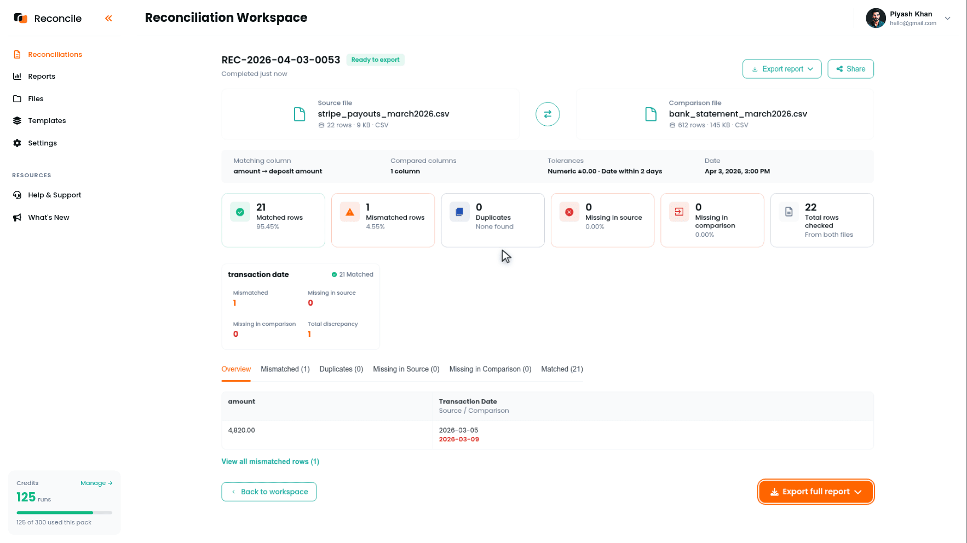Click the hello@gmail.com email text
The width and height of the screenshot is (967, 543).
pyautogui.click(x=913, y=24)
